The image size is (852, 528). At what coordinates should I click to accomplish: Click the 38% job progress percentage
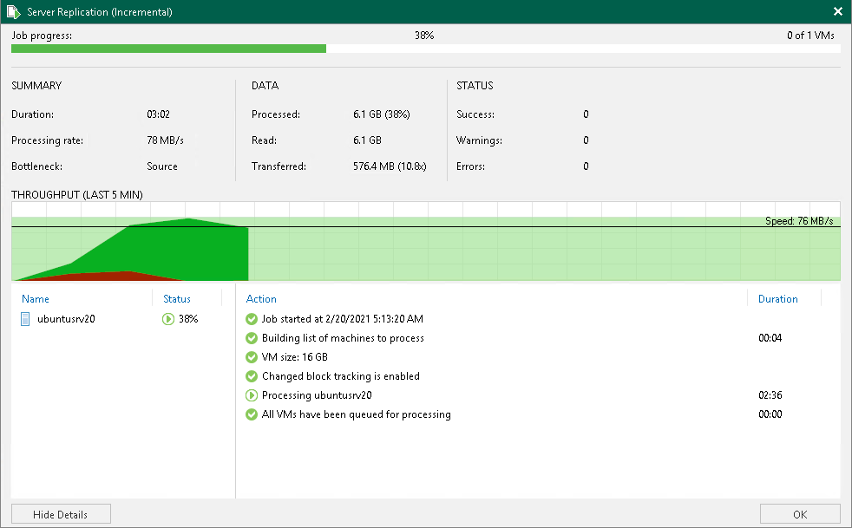pos(424,36)
